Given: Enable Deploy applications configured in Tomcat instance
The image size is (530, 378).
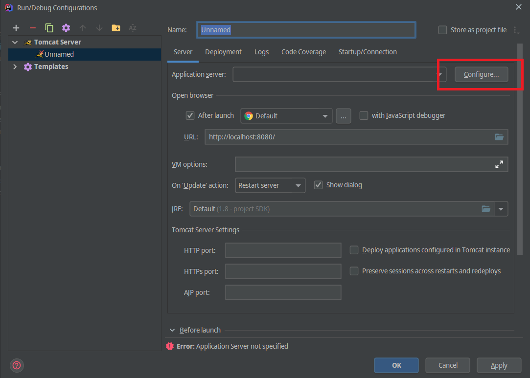Looking at the screenshot, I should coord(354,250).
